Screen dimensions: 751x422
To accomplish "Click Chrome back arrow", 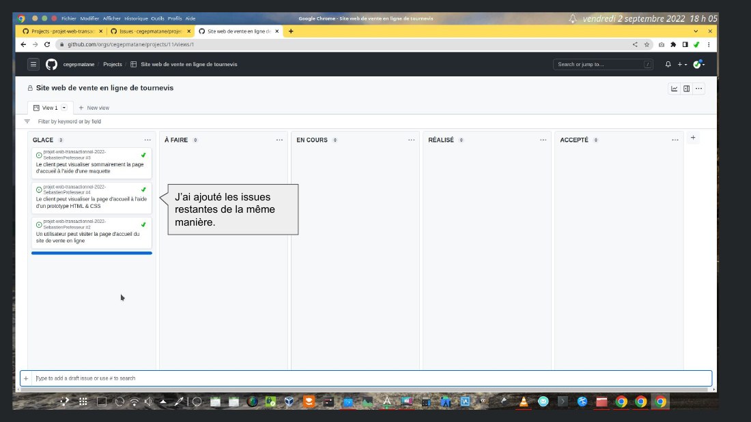I will [x=23, y=44].
